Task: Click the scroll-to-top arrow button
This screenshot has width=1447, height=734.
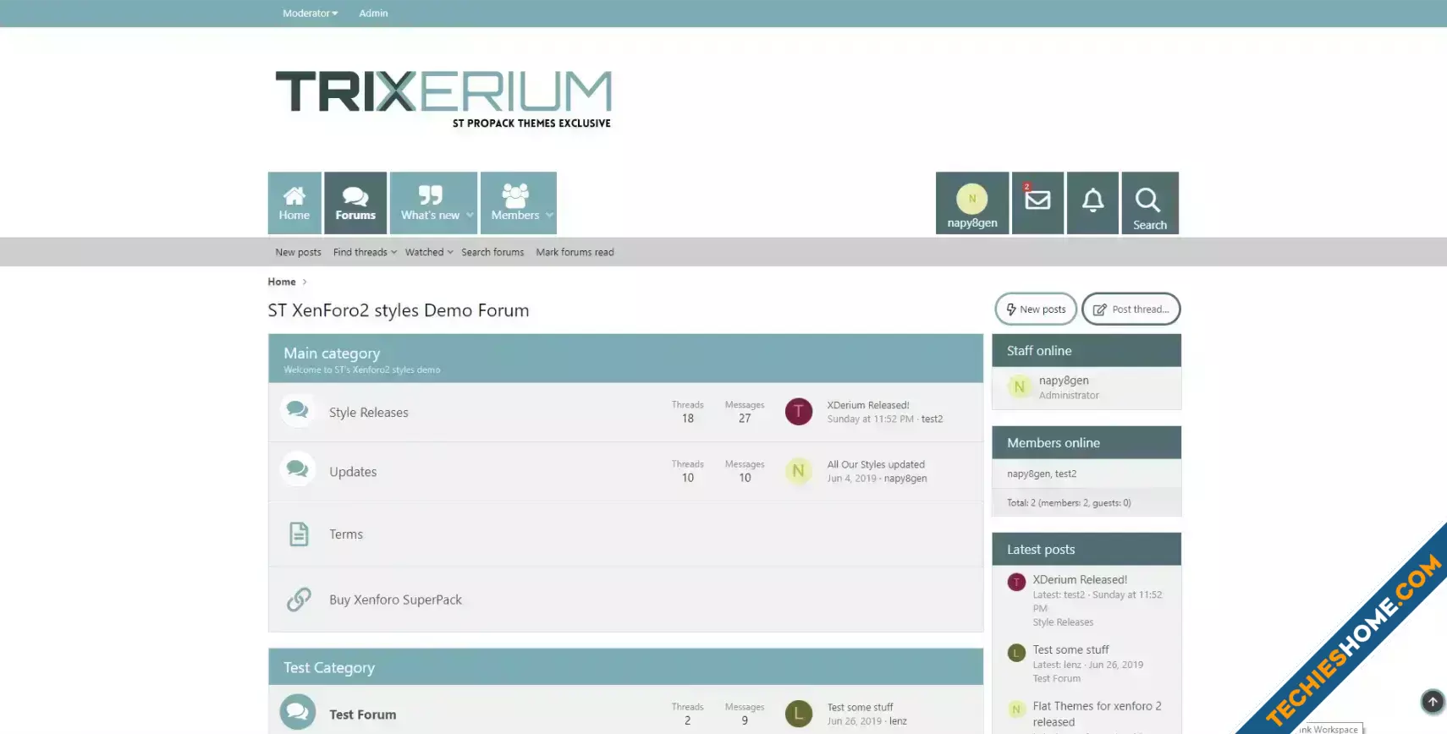Action: (1433, 702)
